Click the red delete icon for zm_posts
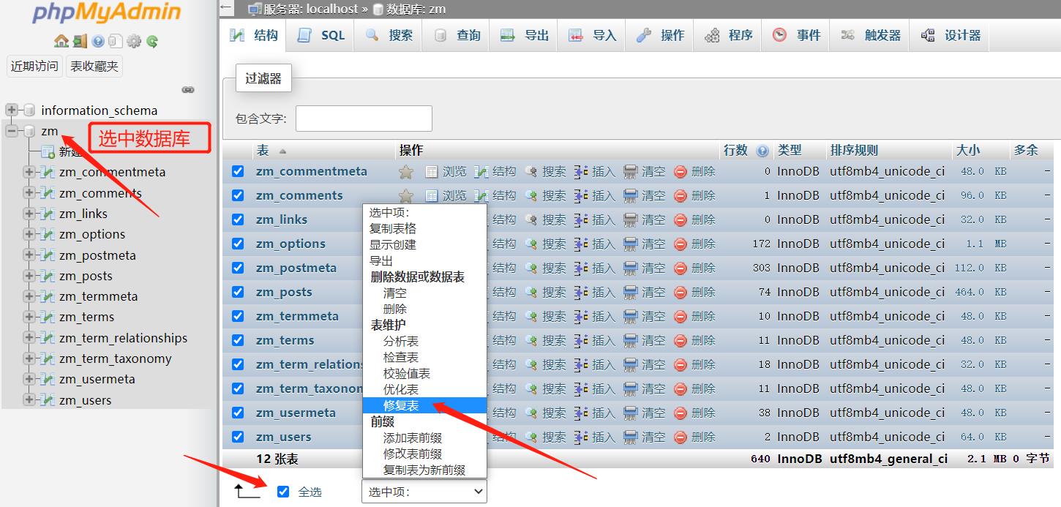Screen dimensions: 1061x507 coord(681,292)
